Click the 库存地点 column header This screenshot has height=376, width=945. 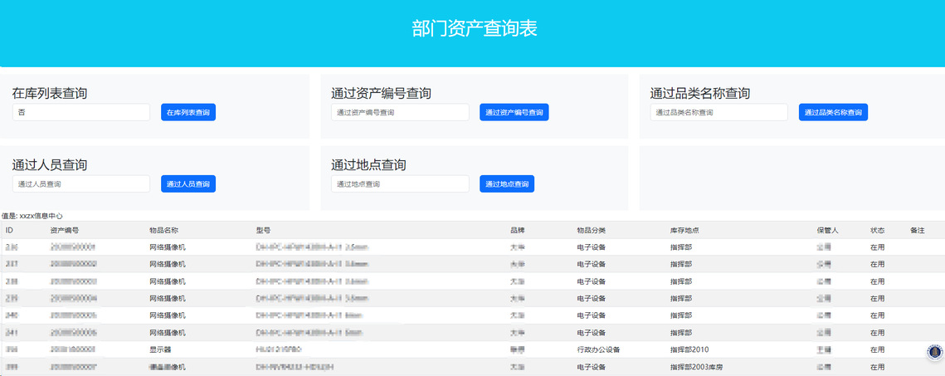coord(684,230)
